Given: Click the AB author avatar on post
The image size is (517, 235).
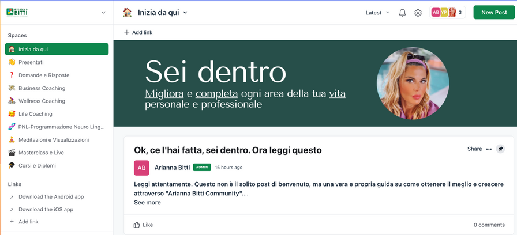Looking at the screenshot, I should (141, 168).
